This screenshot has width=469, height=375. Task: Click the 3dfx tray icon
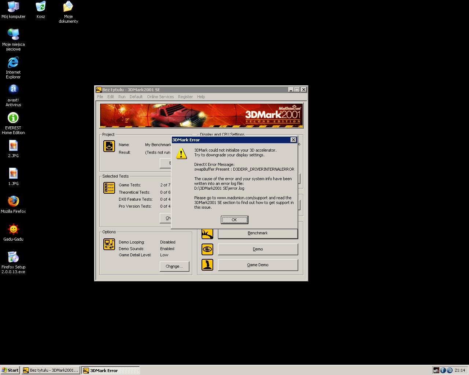(436, 370)
